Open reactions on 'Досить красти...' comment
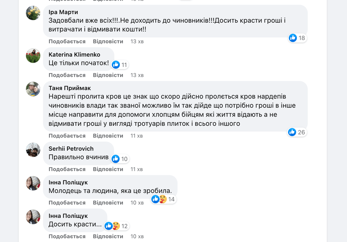This screenshot has width=347, height=242. 116,226
